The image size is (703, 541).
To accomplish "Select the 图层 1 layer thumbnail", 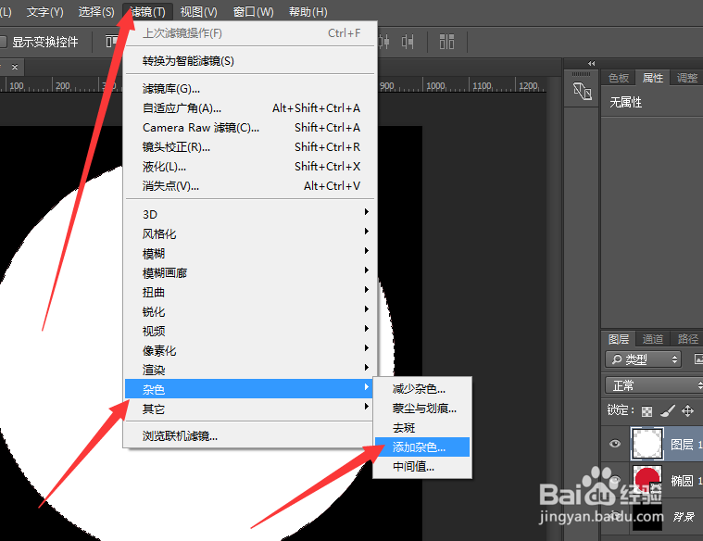I will point(647,444).
